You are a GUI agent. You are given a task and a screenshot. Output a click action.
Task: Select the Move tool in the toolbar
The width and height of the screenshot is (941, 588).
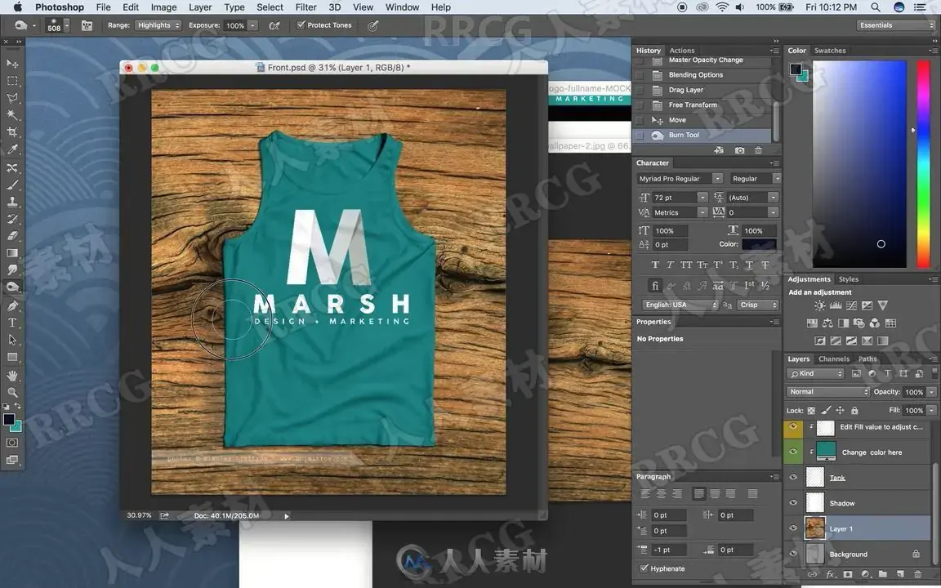tap(12, 63)
